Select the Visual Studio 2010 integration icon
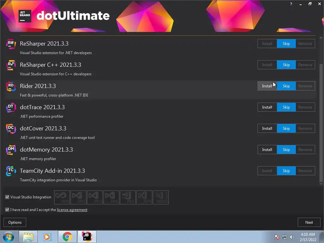This screenshot has height=243, width=324. [x=62, y=197]
